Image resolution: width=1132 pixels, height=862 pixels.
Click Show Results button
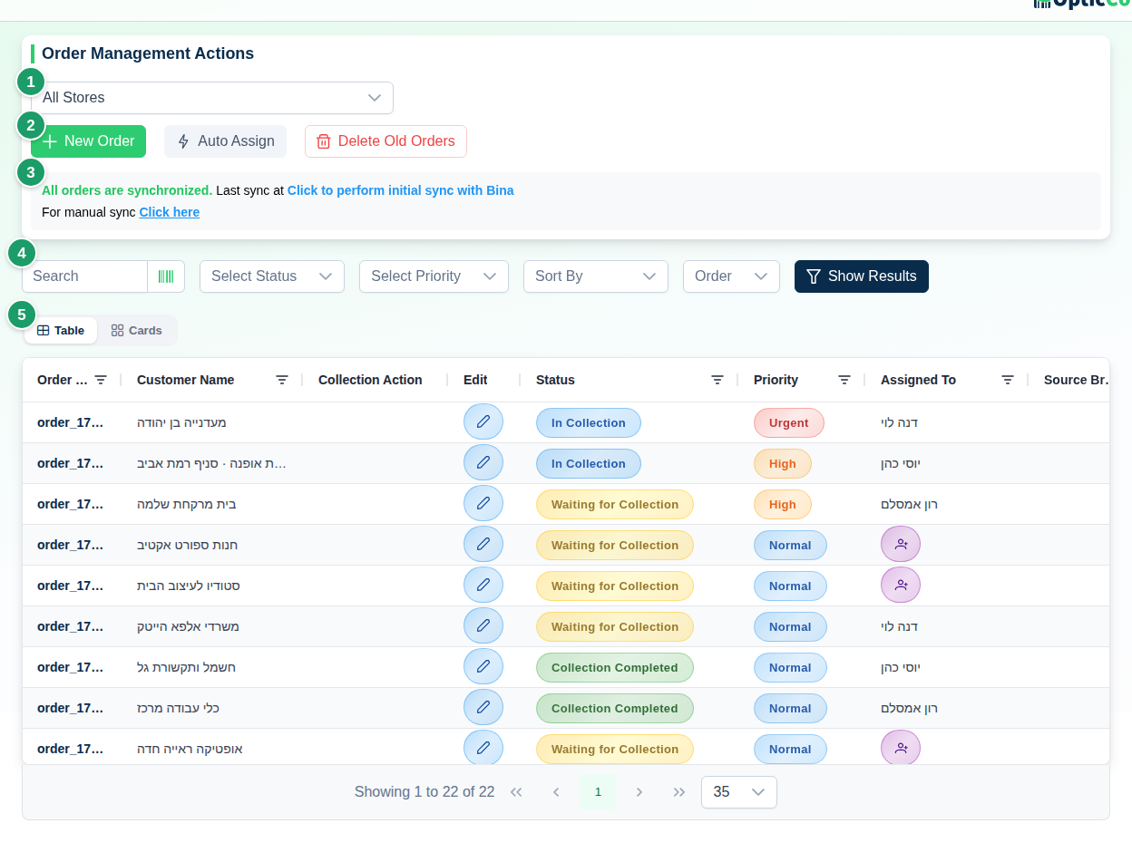tap(862, 276)
